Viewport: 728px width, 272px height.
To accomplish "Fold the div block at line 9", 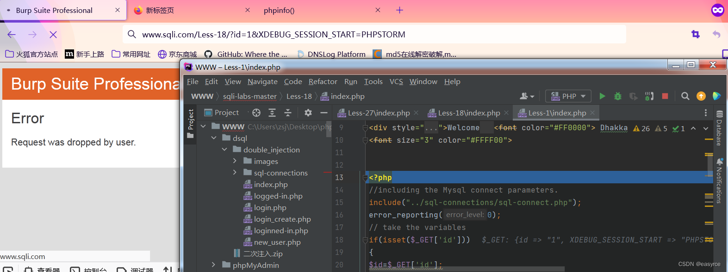I will tap(365, 128).
